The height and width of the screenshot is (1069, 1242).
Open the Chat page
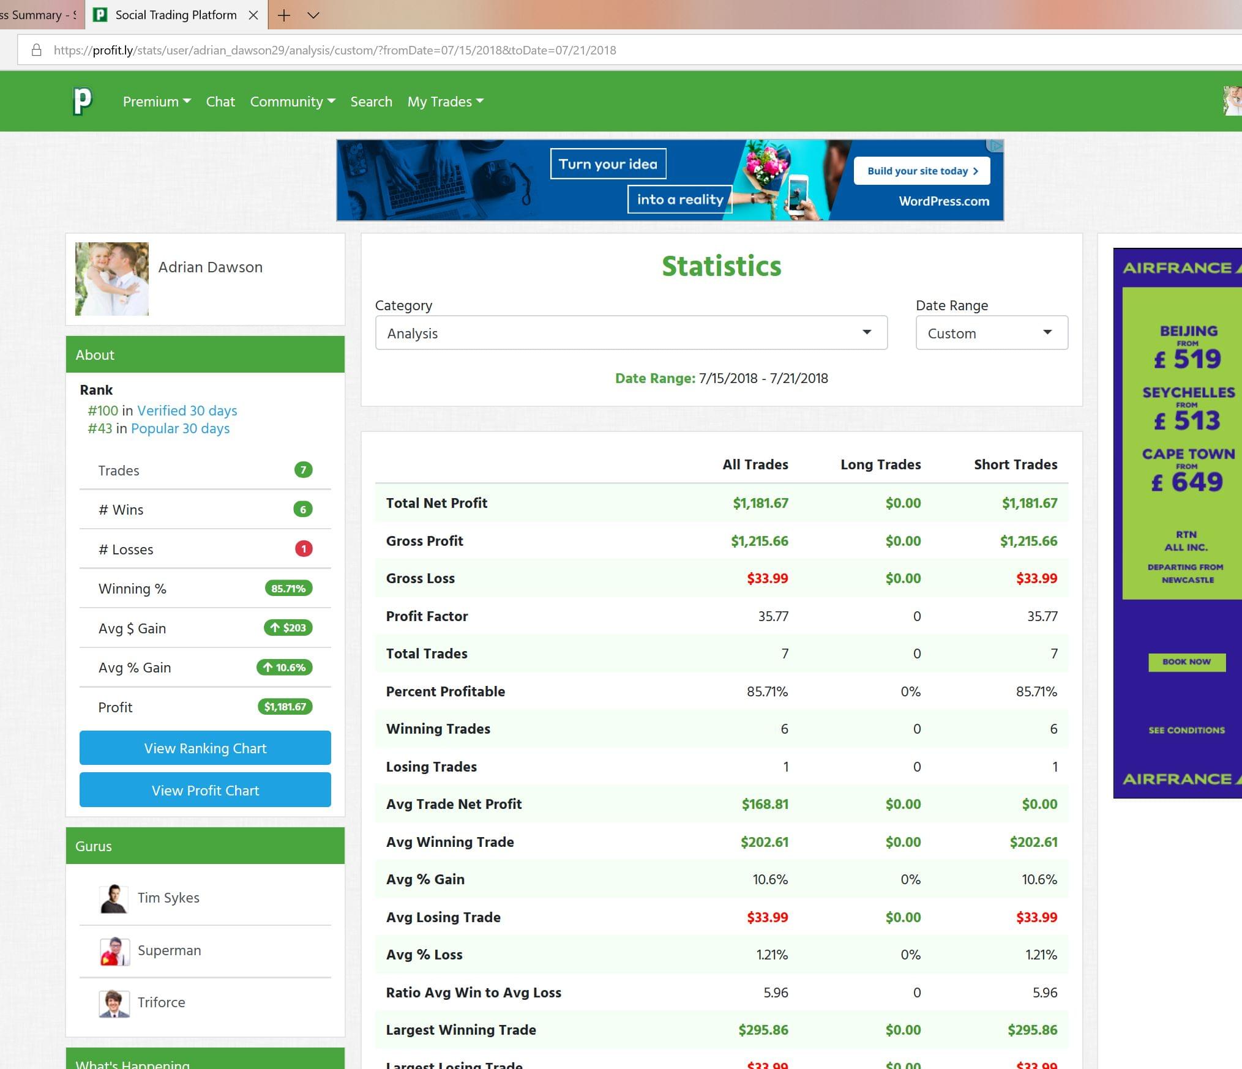coord(220,102)
